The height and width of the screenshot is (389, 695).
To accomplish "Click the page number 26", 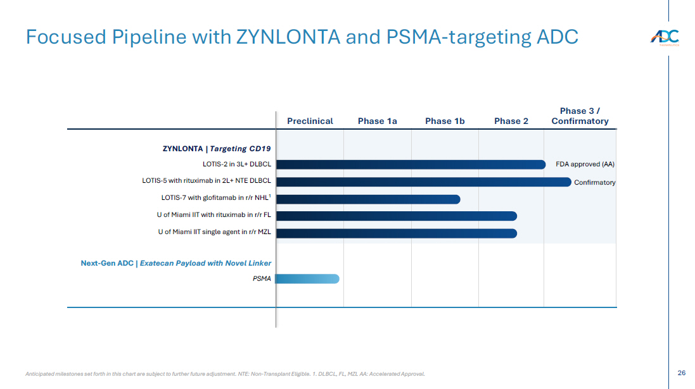I will pos(681,373).
